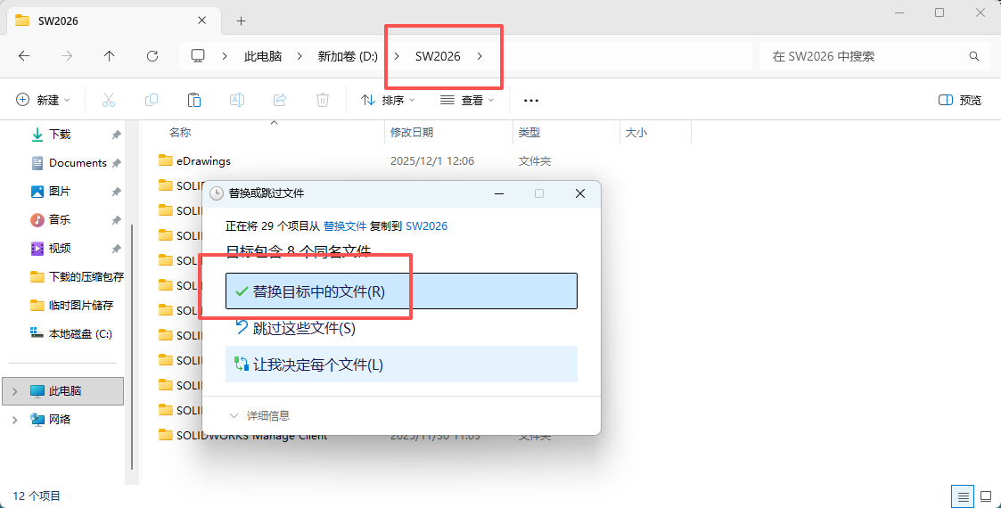This screenshot has height=508, width=1001.
Task: Expand chevron after 此电脑 breadcrumb
Action: [x=299, y=56]
